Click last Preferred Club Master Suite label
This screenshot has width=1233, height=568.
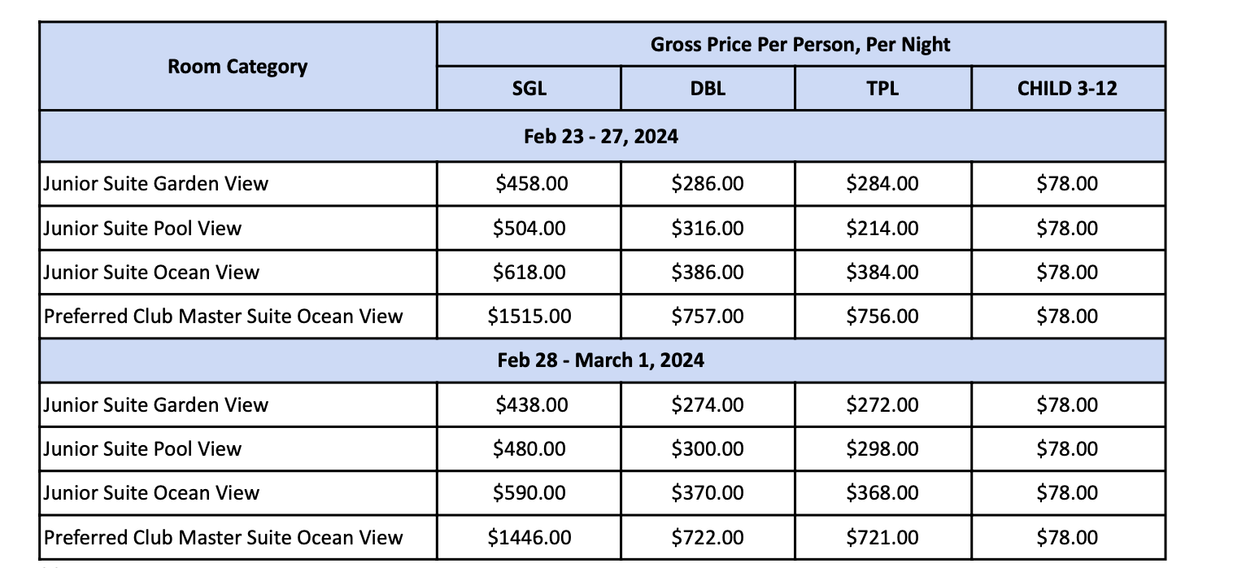click(223, 537)
